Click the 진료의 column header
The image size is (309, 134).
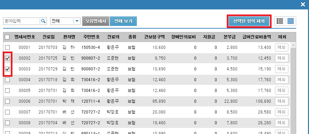tap(113, 37)
